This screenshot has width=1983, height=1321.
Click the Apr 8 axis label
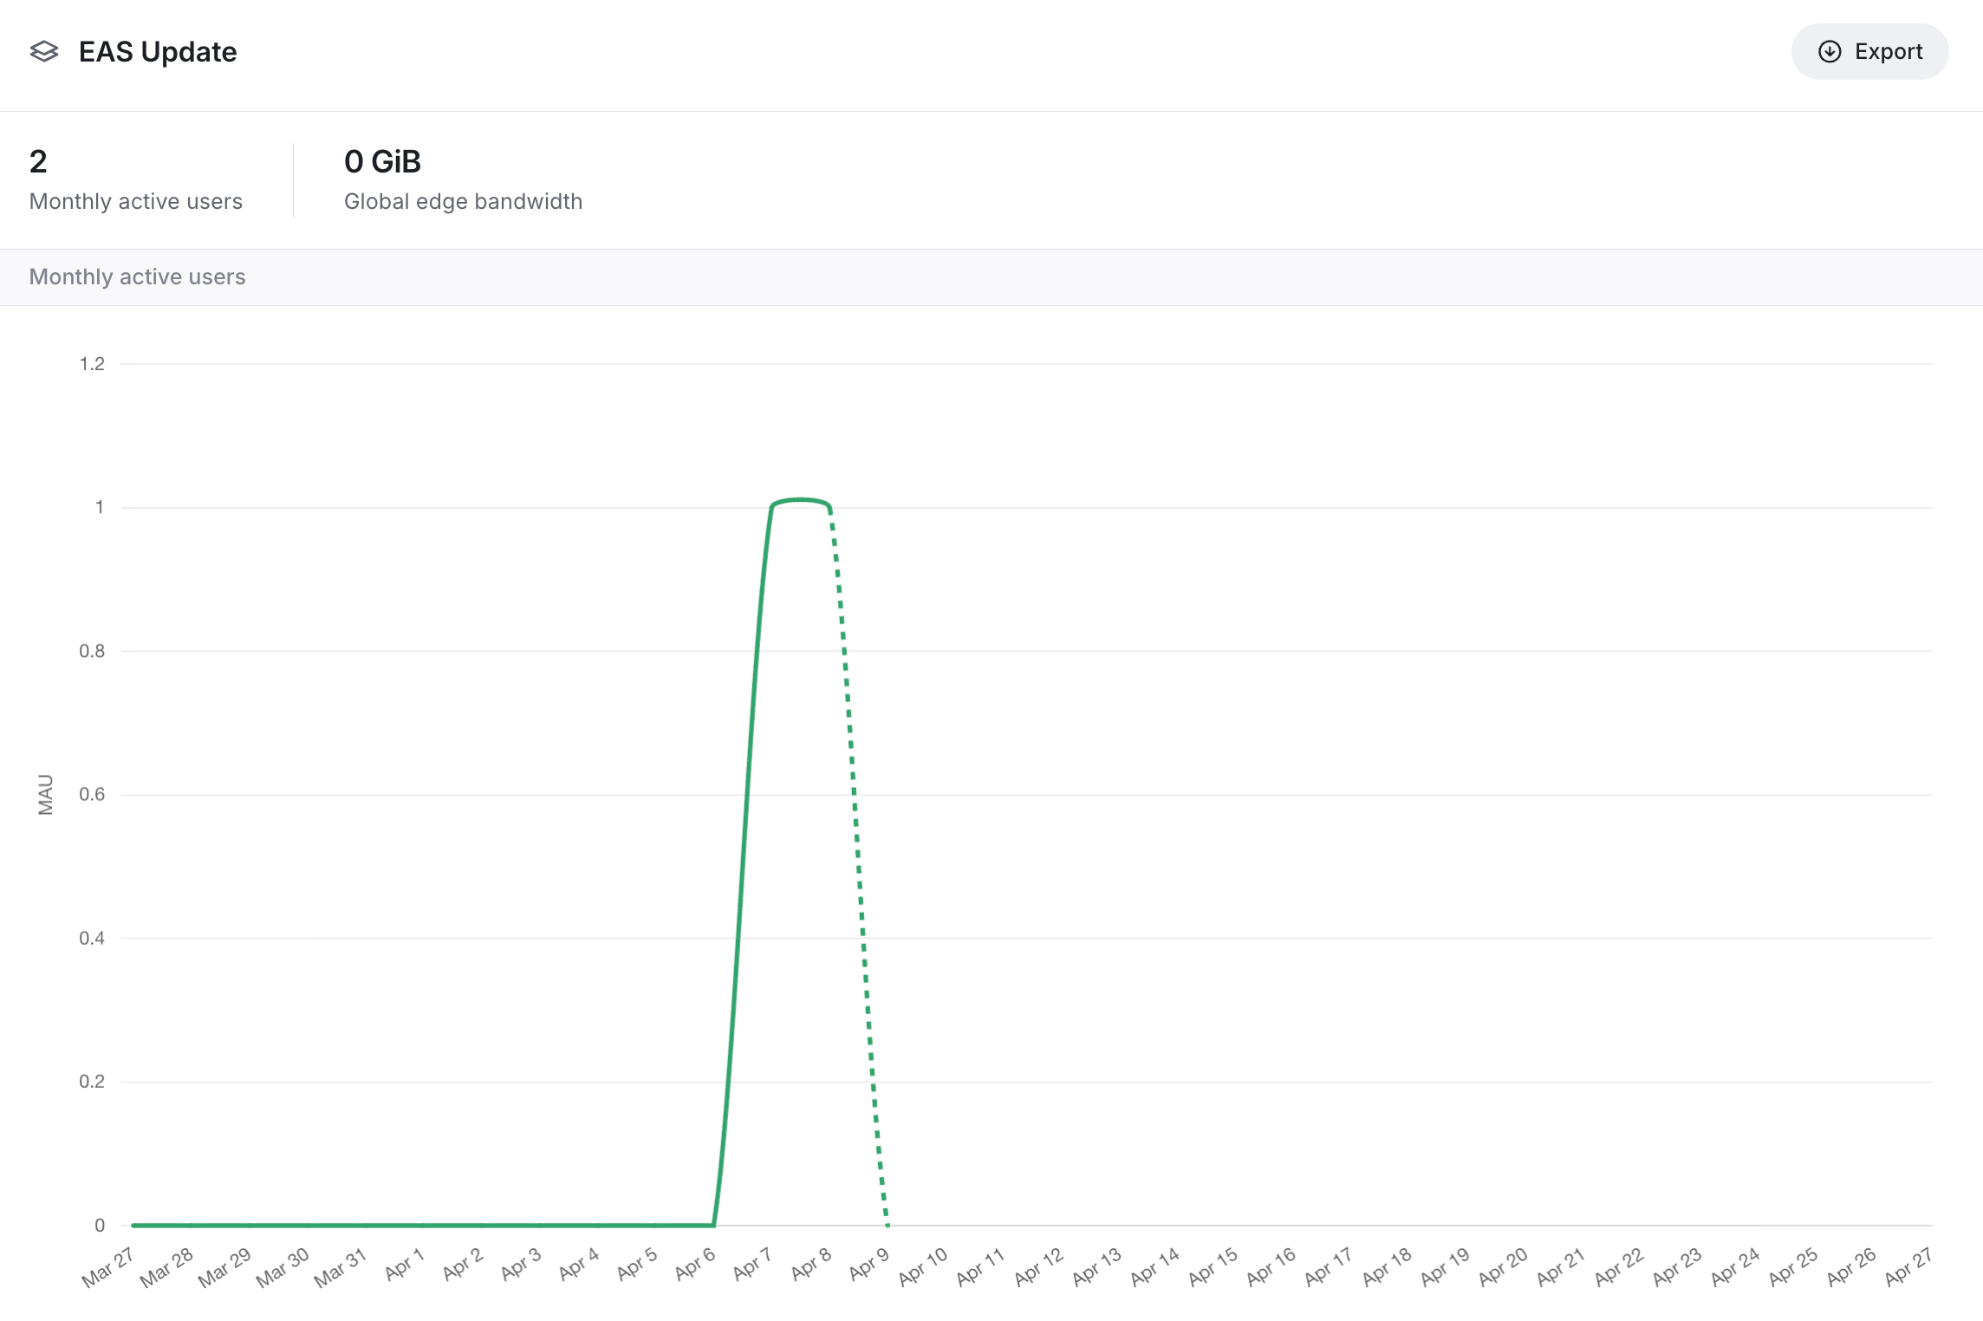pyautogui.click(x=810, y=1265)
